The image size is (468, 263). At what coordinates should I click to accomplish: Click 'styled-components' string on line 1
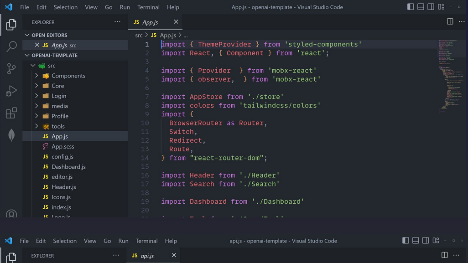(323, 44)
